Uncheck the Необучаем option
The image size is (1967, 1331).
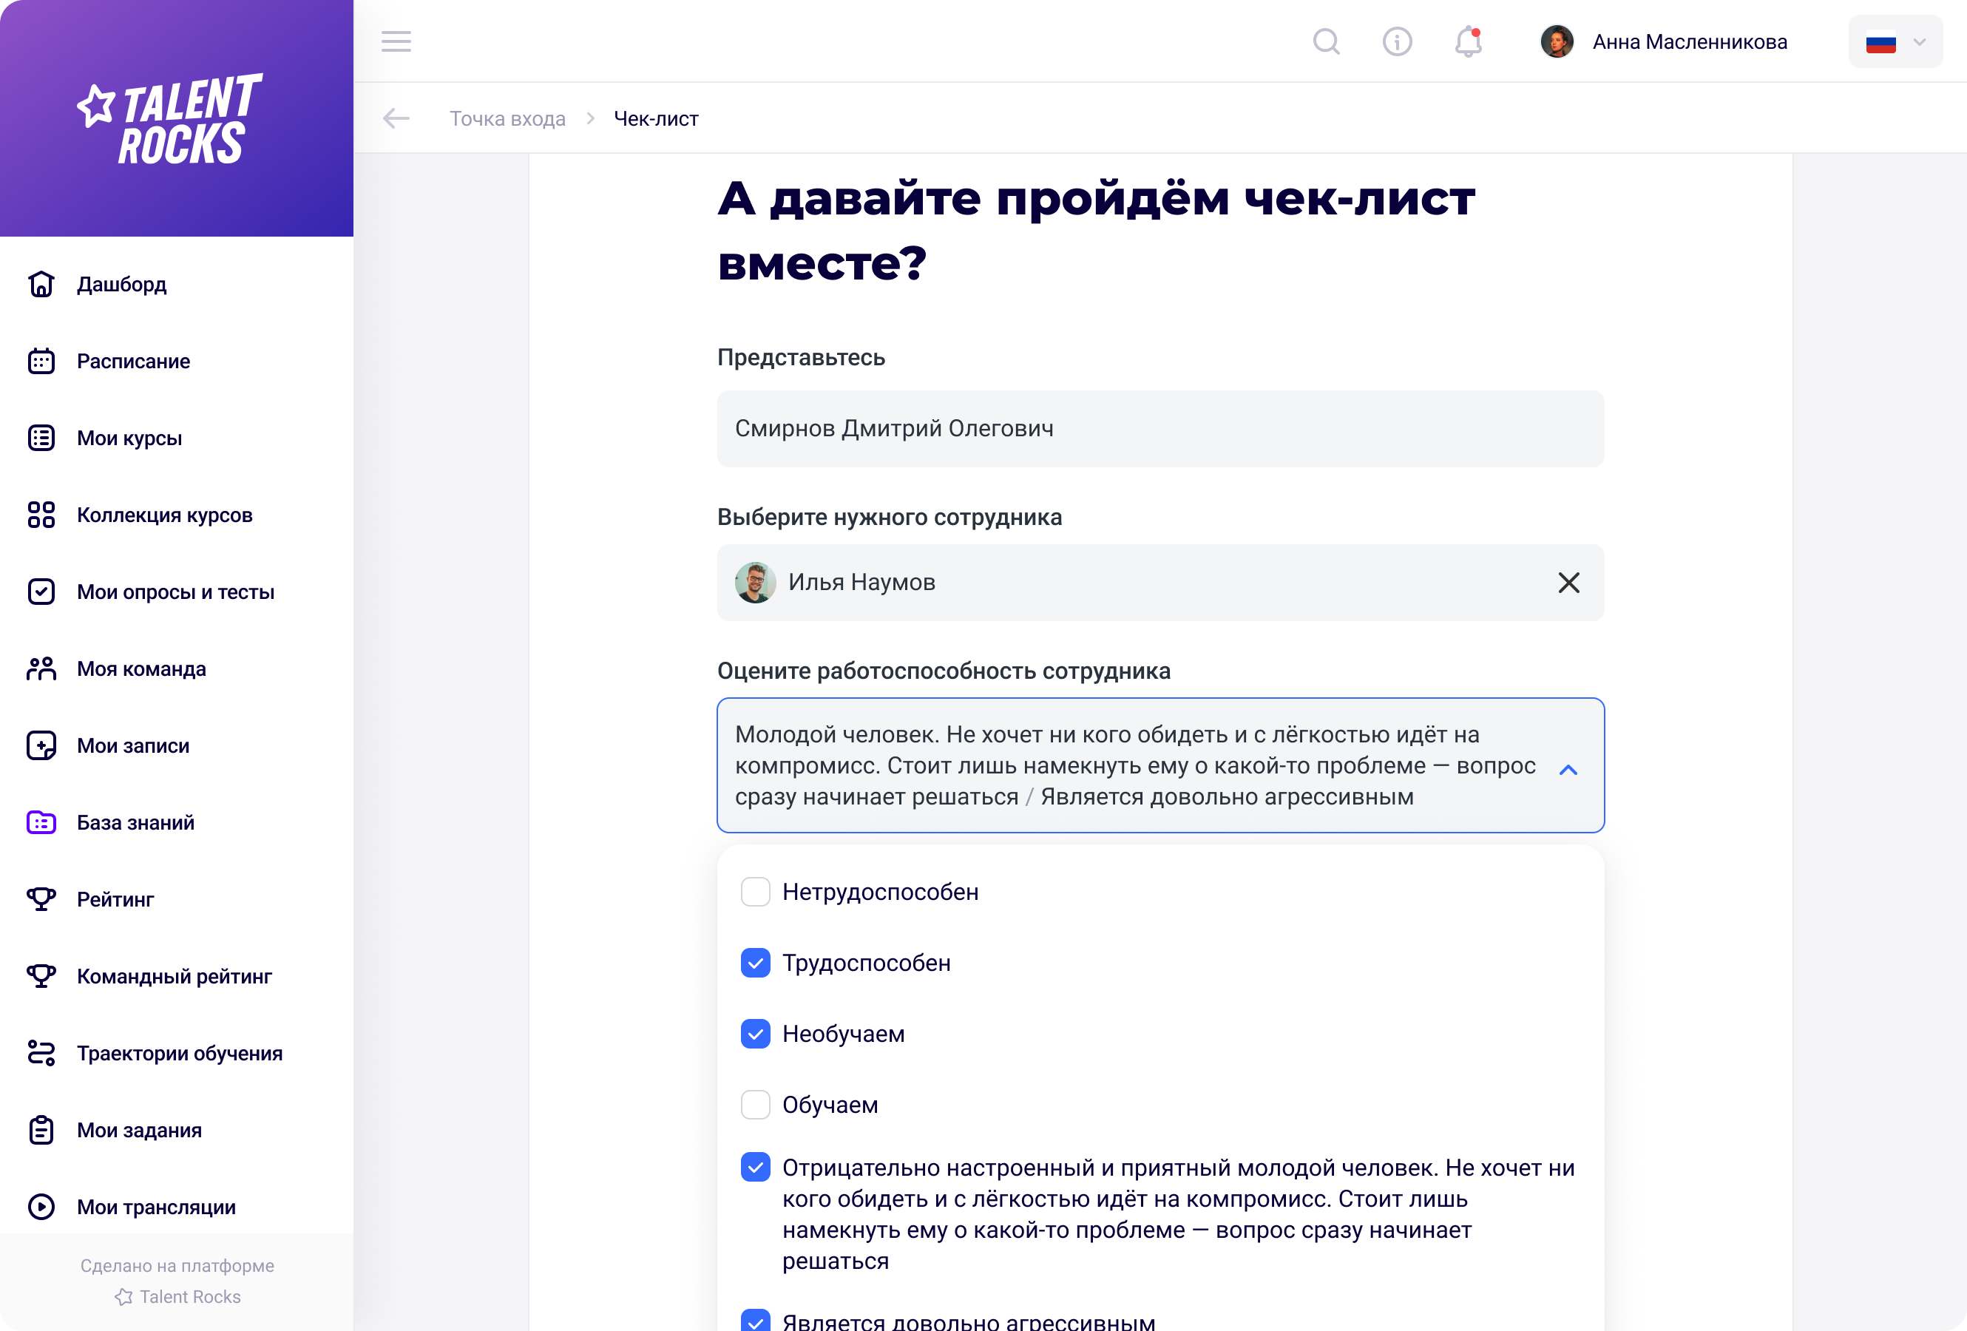coord(755,1034)
